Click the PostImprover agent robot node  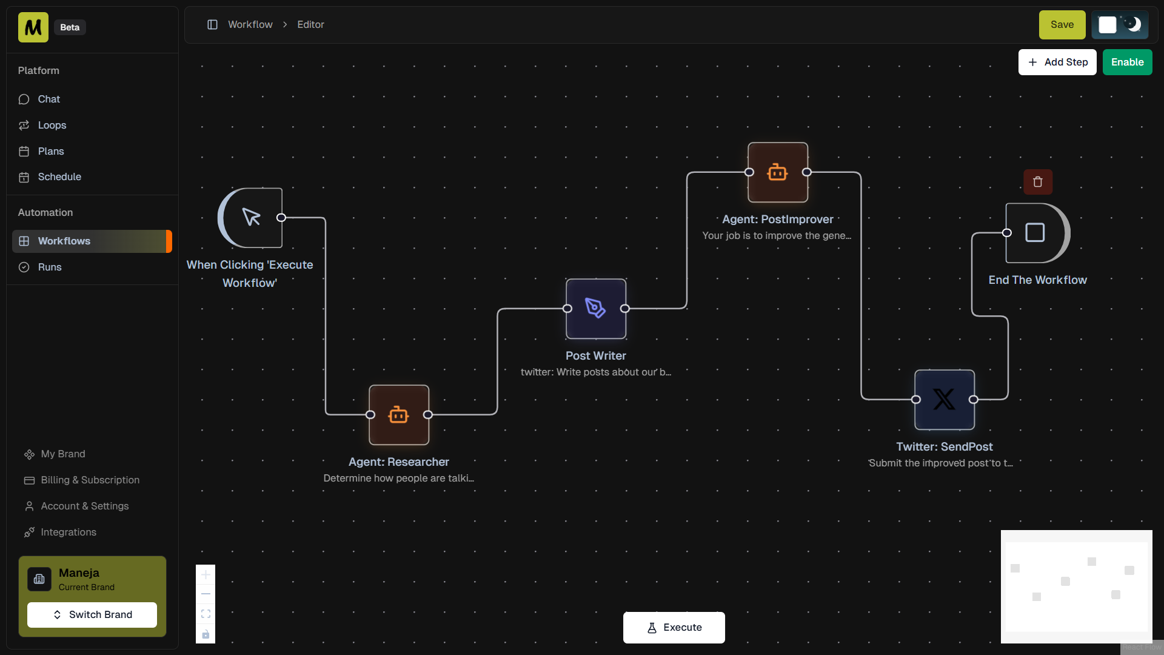[777, 172]
